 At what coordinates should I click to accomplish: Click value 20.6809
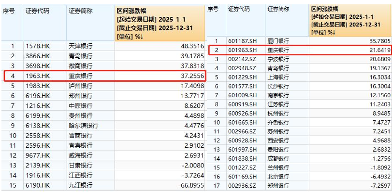380,59
